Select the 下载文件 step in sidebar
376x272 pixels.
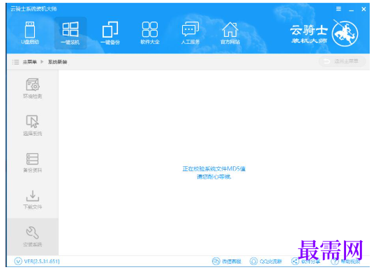(33, 200)
